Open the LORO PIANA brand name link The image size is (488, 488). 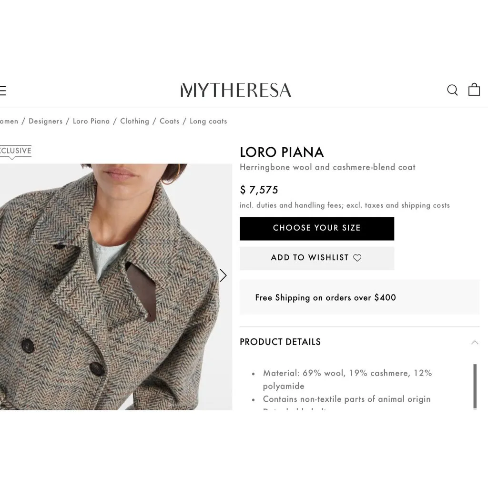282,152
